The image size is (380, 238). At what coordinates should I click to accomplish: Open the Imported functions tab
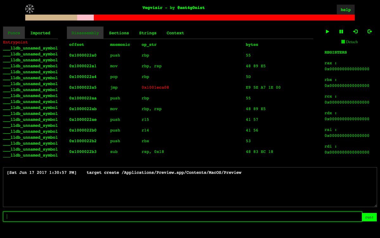pyautogui.click(x=40, y=33)
